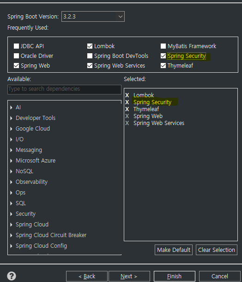Screen dimensions: 242x282
Task: Remove Spring Security using its X icon
Action: [x=127, y=102]
